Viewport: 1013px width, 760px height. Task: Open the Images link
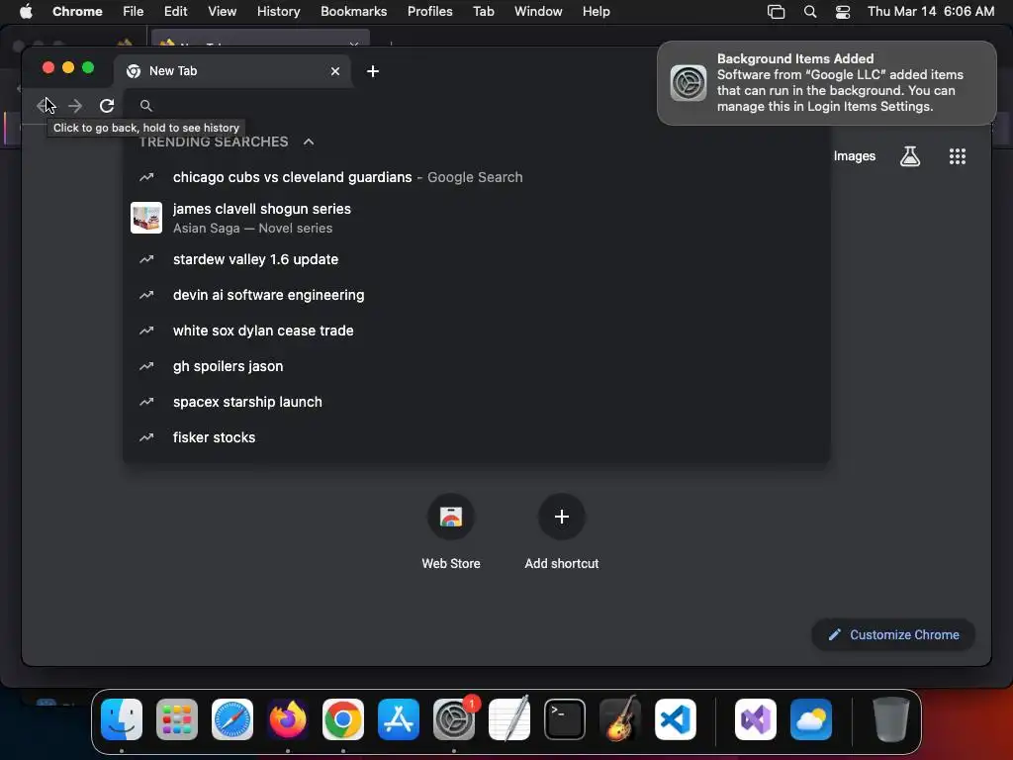pyautogui.click(x=854, y=155)
